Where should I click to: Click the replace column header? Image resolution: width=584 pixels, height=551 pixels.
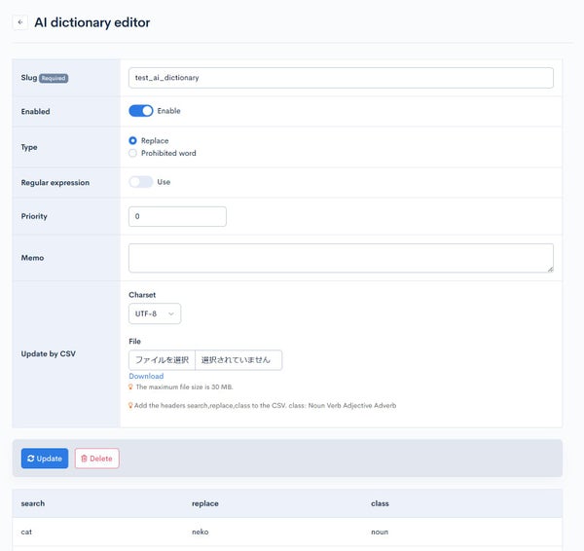coord(205,503)
